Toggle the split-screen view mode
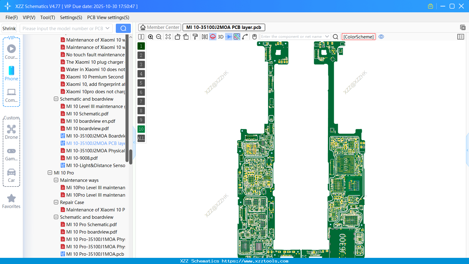The width and height of the screenshot is (469, 264). [x=141, y=37]
